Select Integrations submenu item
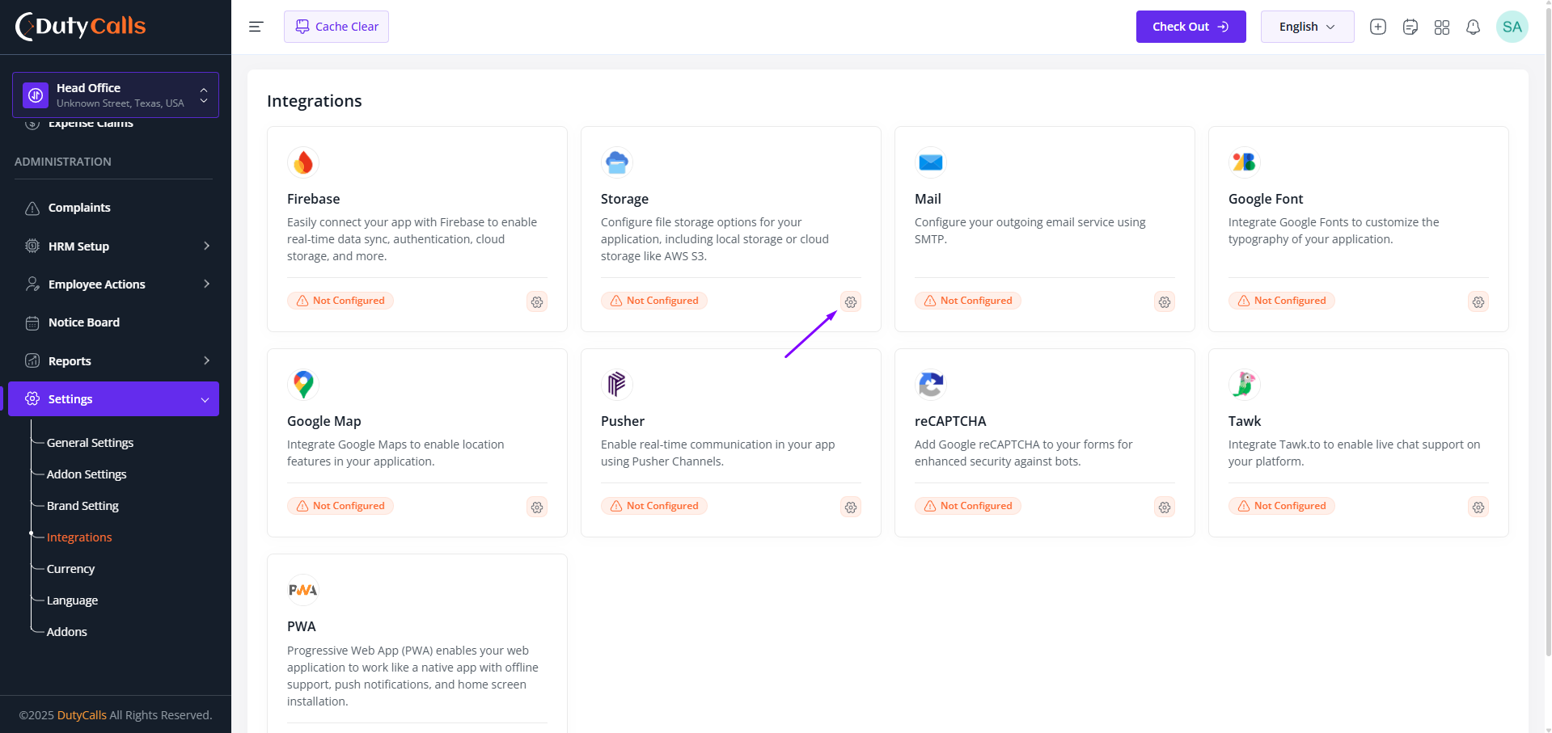 tap(79, 537)
